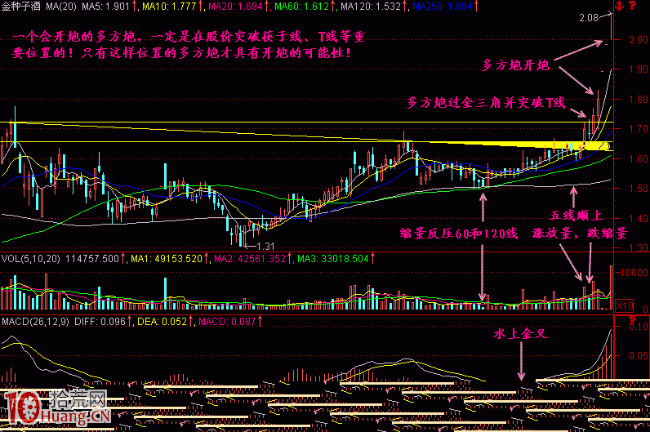Click the magenta MA20: 1.694 value

pos(235,7)
